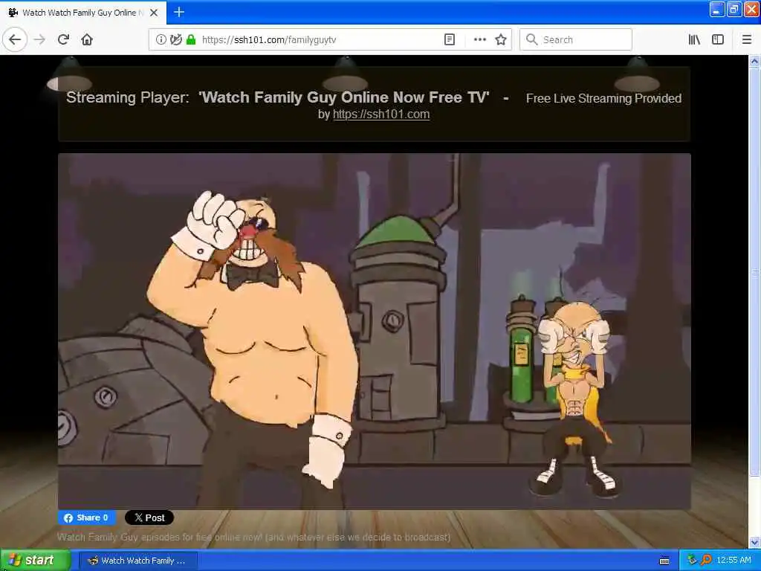Minimize the Firefox window
This screenshot has height=571, width=761.
point(717,10)
